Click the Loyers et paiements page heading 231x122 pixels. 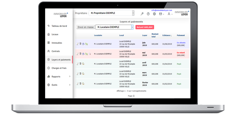(x=131, y=22)
